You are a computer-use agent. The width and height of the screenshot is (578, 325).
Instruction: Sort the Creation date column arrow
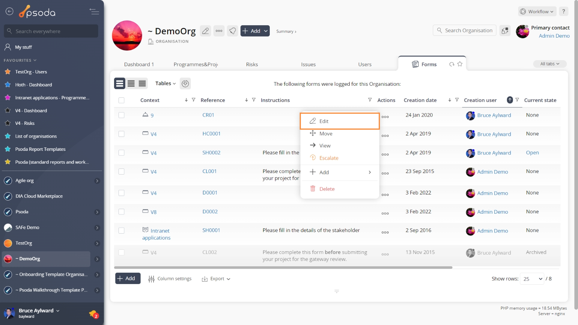click(450, 100)
